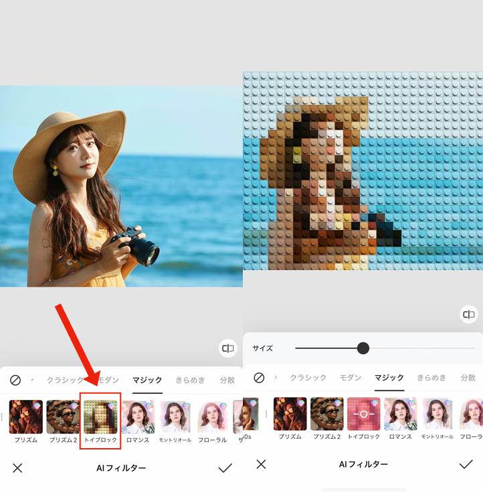The width and height of the screenshot is (483, 493).
Task: Confirm filter with checkmark in right screen
Action: point(466,464)
